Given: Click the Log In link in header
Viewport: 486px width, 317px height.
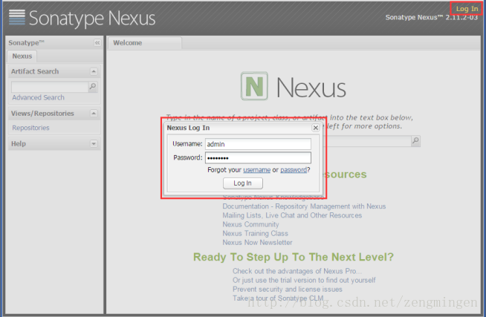Looking at the screenshot, I should [467, 9].
